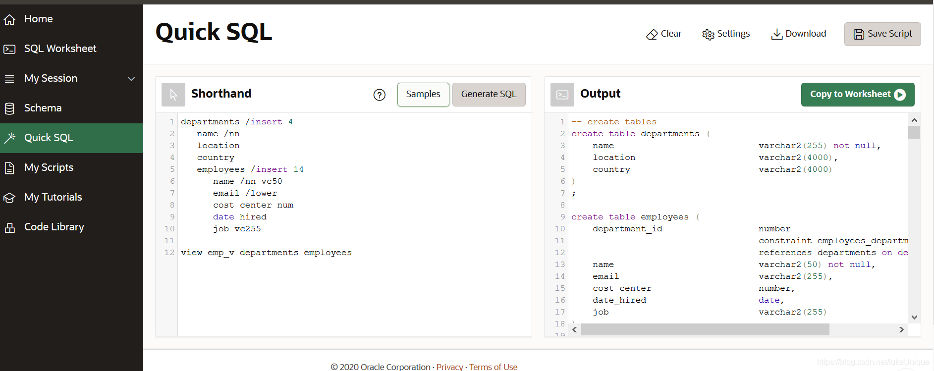Open Terms of Use link
This screenshot has height=371, width=934.
point(493,367)
